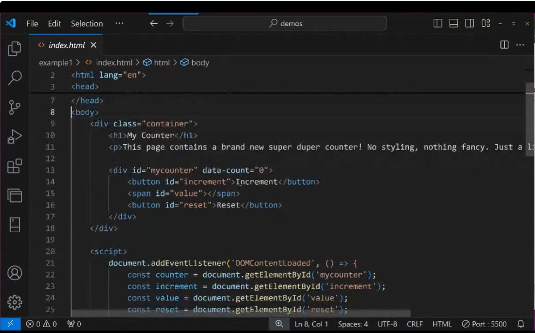Click the zoom magnifier icon in status bar
Screen dimensions: 535x333
tap(279, 324)
